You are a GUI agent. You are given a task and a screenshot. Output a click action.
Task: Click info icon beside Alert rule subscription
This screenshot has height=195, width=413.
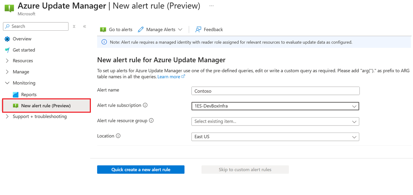(145, 105)
